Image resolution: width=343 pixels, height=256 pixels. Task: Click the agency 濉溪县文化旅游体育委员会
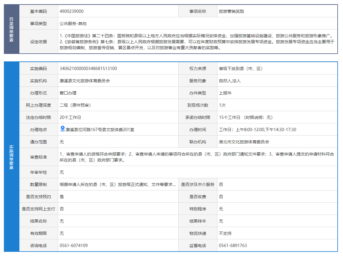point(85,81)
